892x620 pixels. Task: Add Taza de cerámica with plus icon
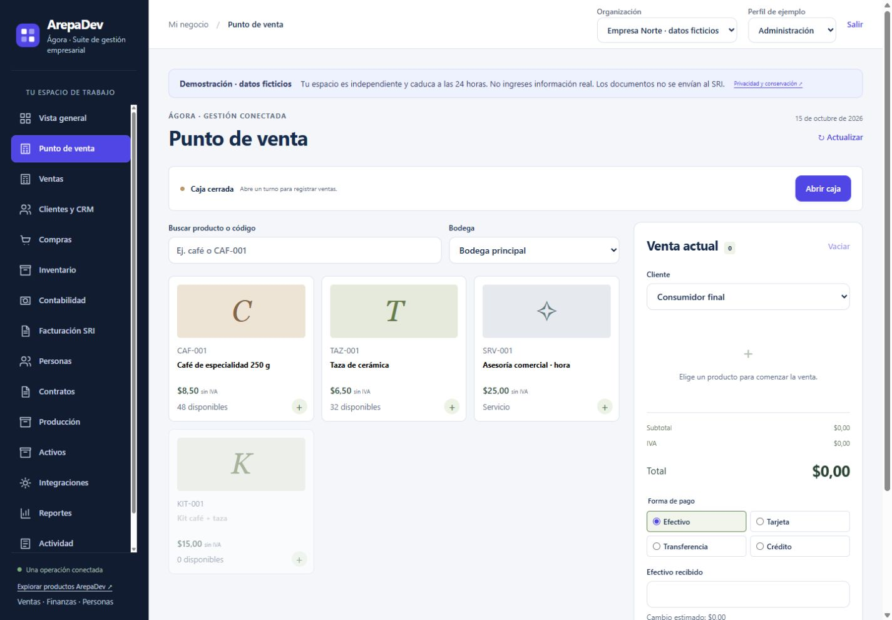tap(452, 407)
